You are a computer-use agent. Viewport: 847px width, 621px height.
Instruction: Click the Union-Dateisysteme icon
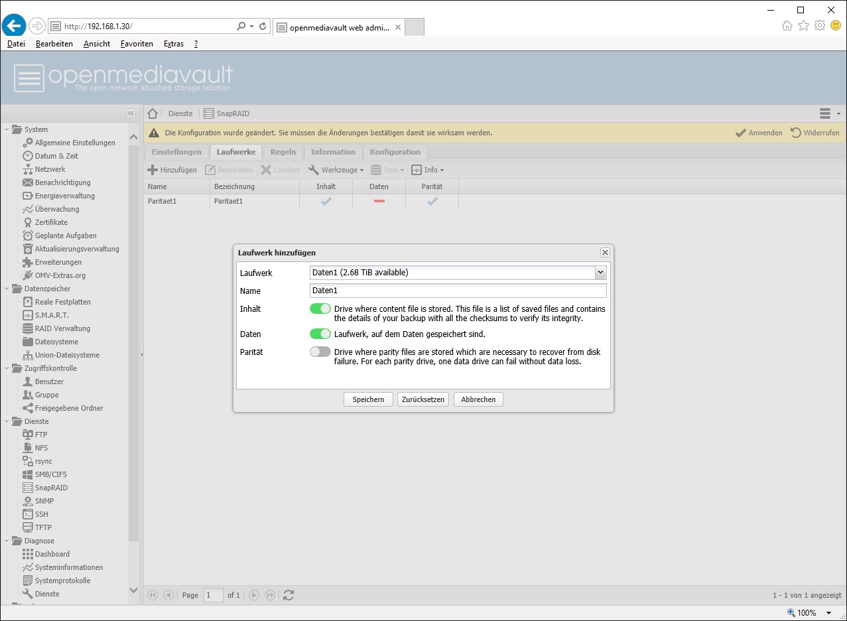[x=28, y=355]
